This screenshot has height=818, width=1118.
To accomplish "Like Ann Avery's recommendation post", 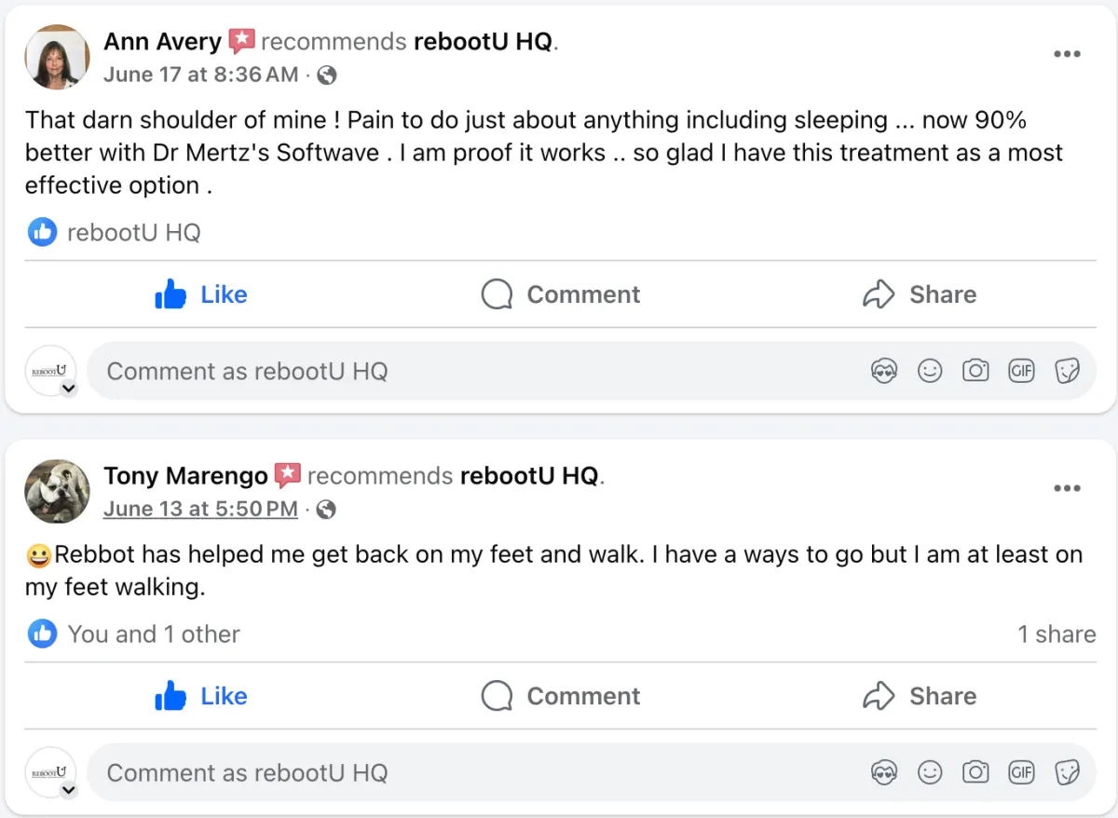I will point(201,294).
